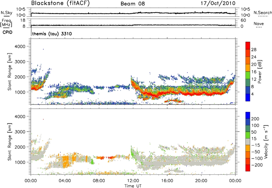Click the '12:00' time axis label
Screen dimensions: 272x188
[x=133, y=181]
